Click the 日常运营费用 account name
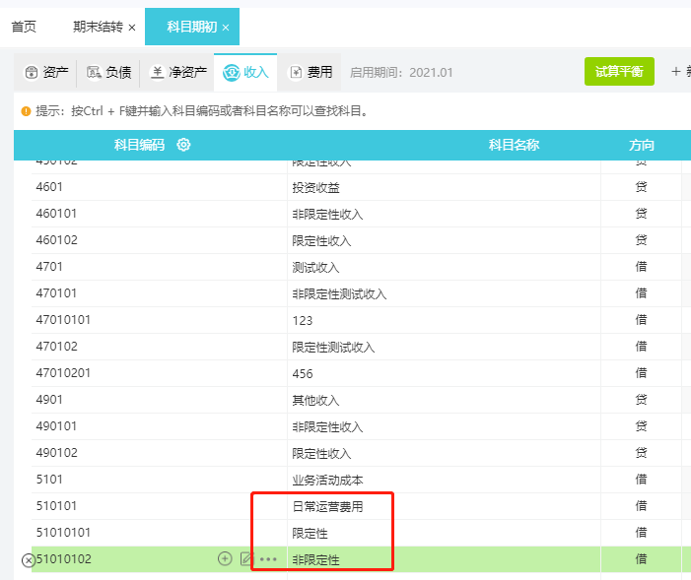 pyautogui.click(x=328, y=507)
